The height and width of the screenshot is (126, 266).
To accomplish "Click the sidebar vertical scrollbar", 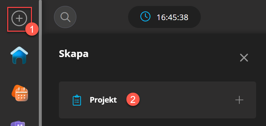I will click(x=40, y=63).
